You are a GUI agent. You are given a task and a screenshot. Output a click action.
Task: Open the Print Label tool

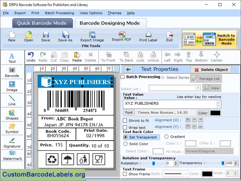click(x=148, y=37)
